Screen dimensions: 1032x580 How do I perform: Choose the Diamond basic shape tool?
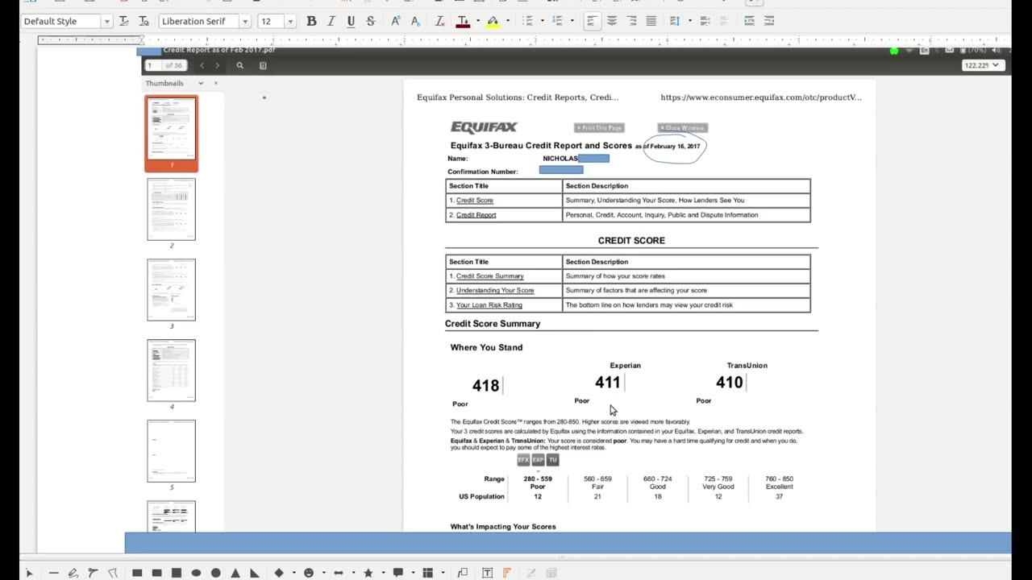pyautogui.click(x=279, y=573)
